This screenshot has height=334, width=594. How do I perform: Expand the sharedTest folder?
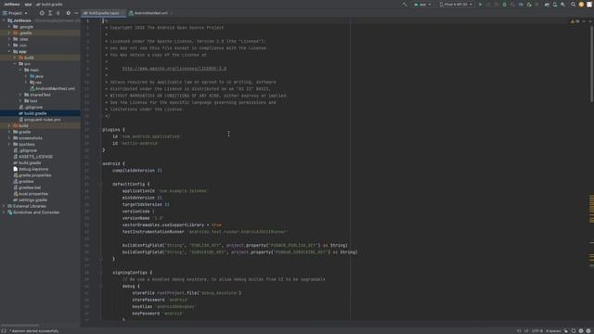pyautogui.click(x=20, y=95)
